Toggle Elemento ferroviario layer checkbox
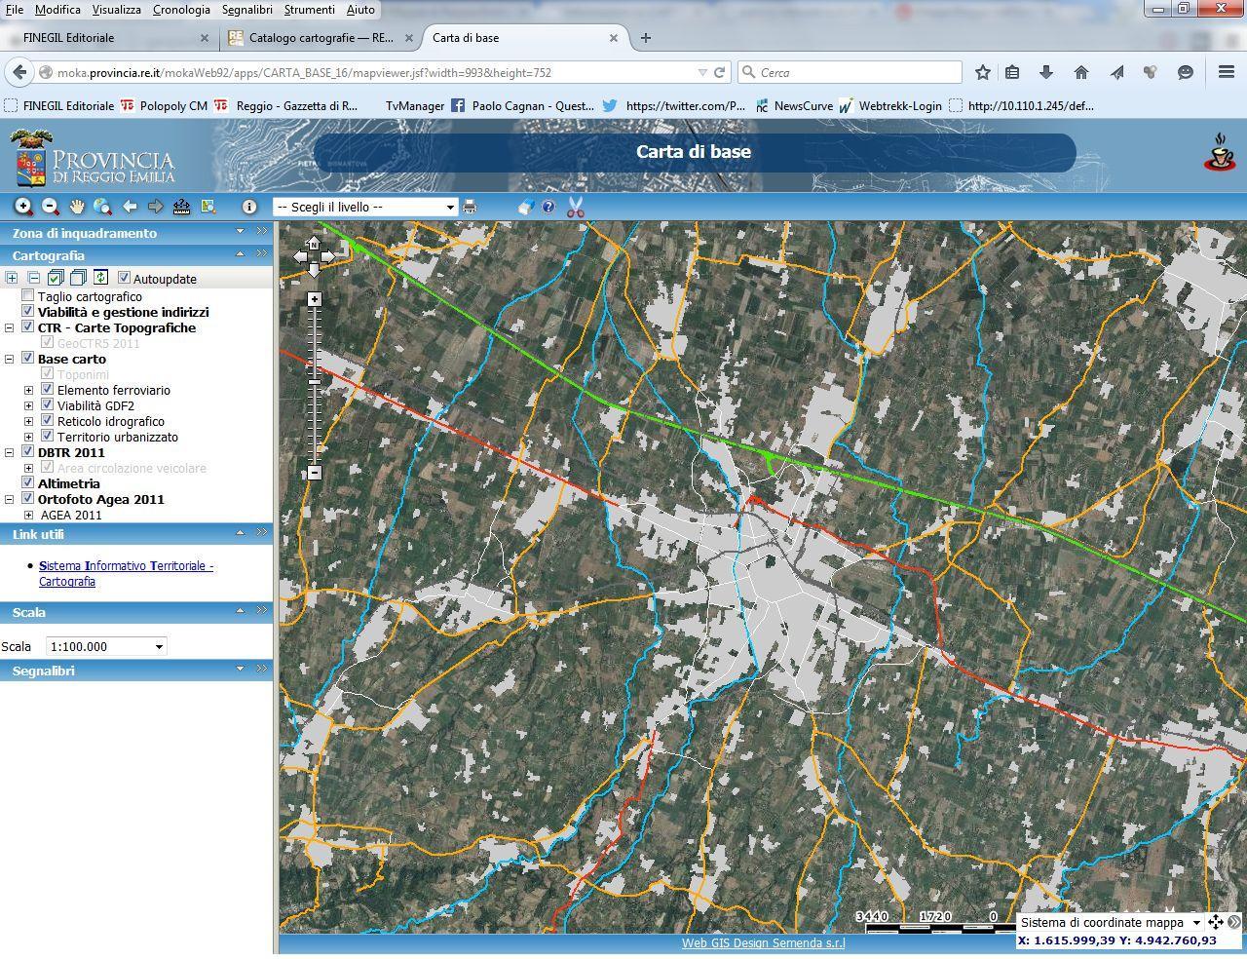The width and height of the screenshot is (1247, 959). pos(47,389)
